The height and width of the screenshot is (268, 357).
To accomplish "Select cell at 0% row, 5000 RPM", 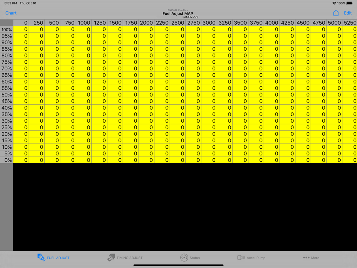I will coord(335,160).
